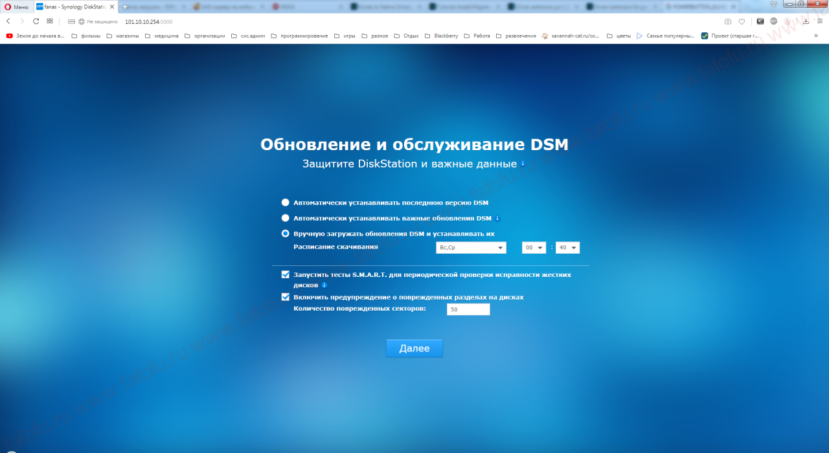The width and height of the screenshot is (829, 453).
Task: Open the Opera Меню button
Action: point(17,6)
